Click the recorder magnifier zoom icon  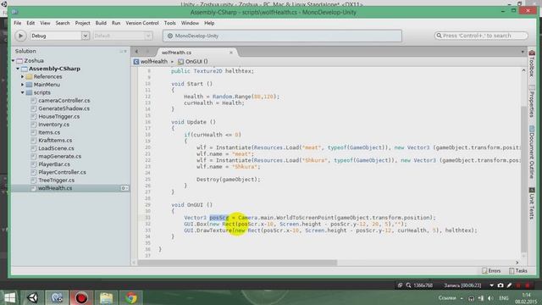[408, 286]
